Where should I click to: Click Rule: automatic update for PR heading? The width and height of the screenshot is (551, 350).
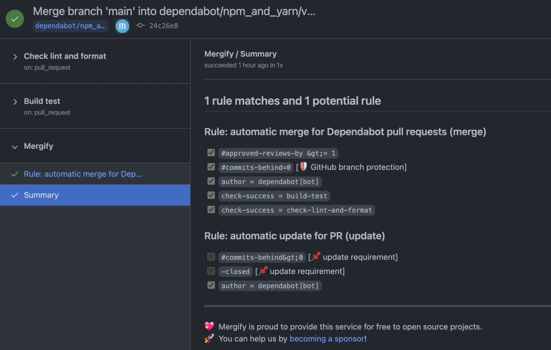pyautogui.click(x=294, y=236)
